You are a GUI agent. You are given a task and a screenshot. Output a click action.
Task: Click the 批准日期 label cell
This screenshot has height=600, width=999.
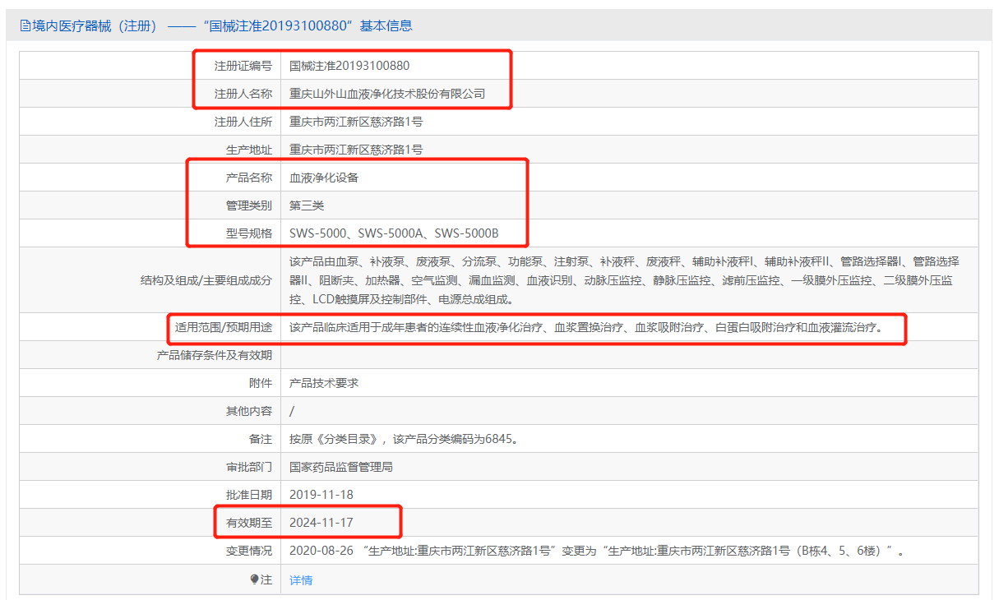click(150, 495)
